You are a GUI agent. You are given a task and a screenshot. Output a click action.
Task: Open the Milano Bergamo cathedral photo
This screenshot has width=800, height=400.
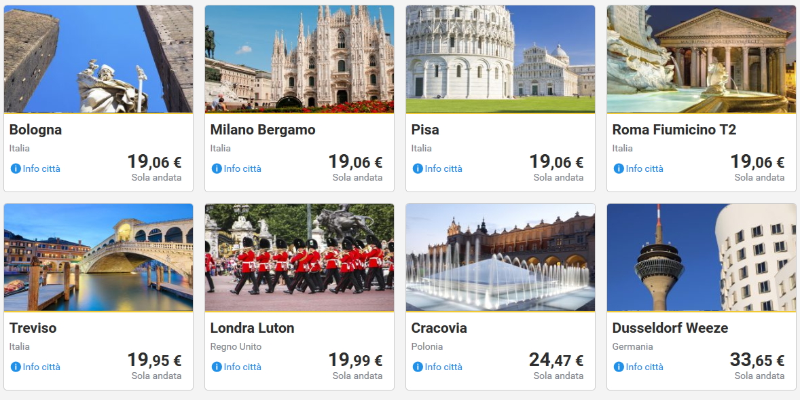pyautogui.click(x=299, y=59)
